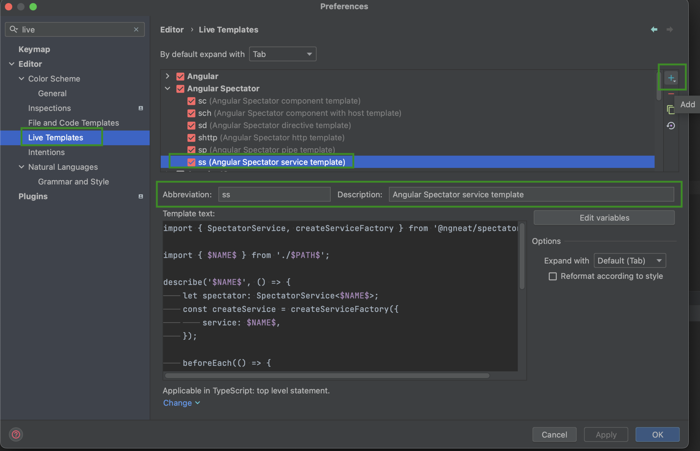Image resolution: width=700 pixels, height=451 pixels.
Task: Click the Add template plus icon
Action: 671,79
